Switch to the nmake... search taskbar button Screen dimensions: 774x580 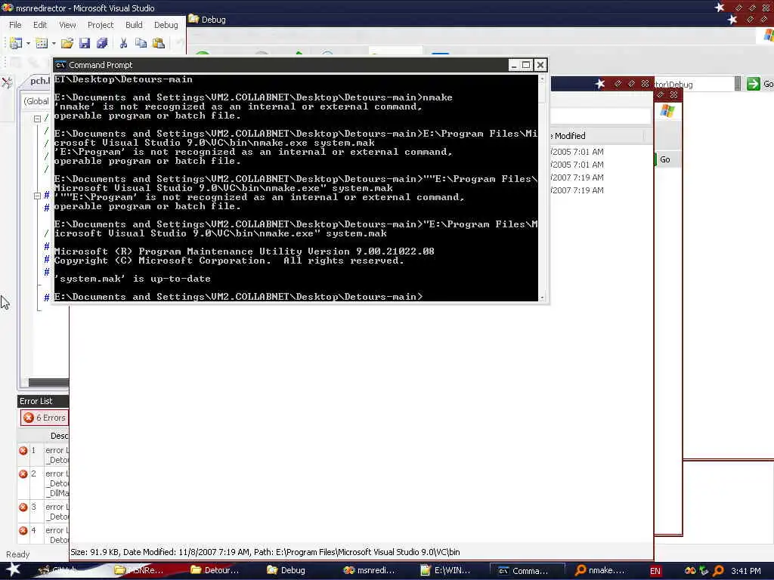tap(600, 570)
